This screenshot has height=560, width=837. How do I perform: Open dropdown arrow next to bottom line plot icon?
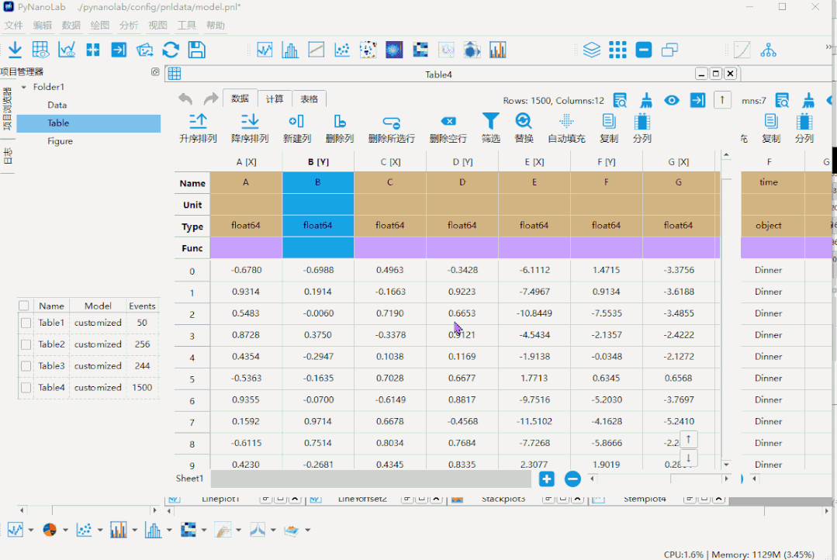(x=31, y=530)
